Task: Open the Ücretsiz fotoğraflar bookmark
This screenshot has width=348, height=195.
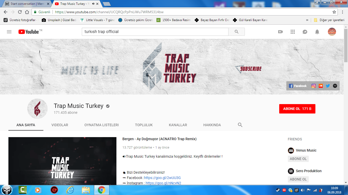Action: tap(21, 20)
